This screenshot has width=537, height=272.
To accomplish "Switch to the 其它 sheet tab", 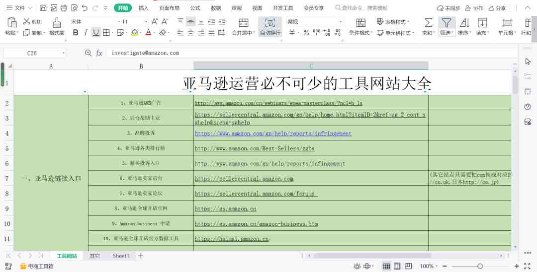I will 94,256.
